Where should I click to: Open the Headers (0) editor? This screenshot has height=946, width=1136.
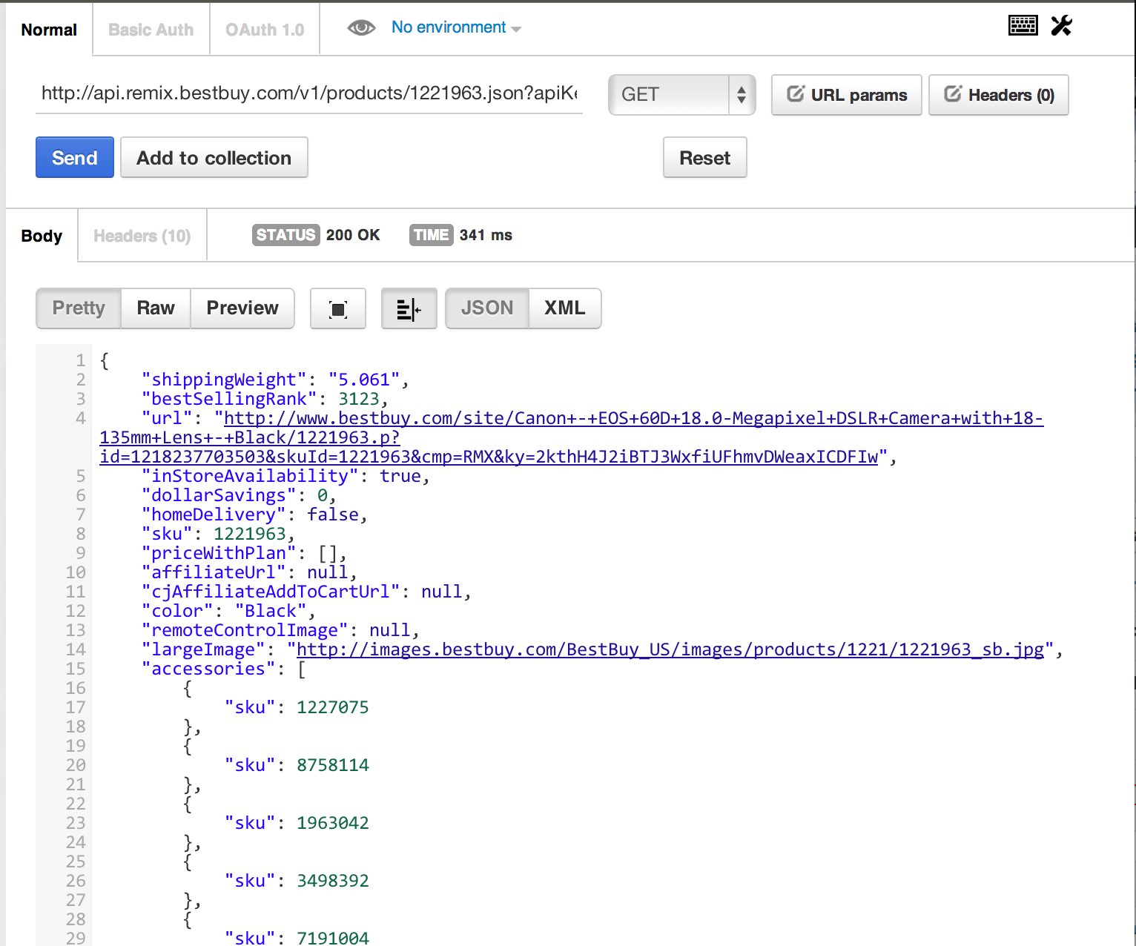point(998,95)
